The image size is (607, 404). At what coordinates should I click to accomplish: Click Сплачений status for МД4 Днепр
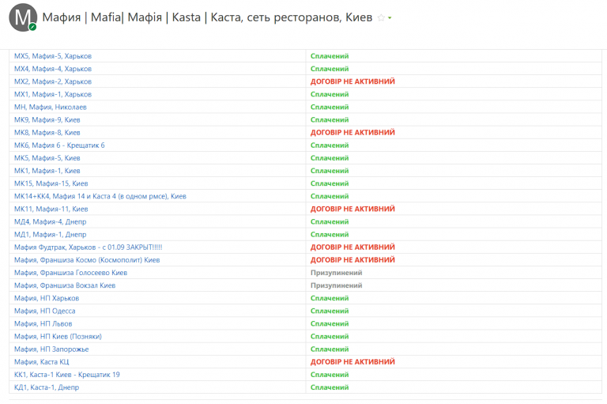pyautogui.click(x=330, y=222)
